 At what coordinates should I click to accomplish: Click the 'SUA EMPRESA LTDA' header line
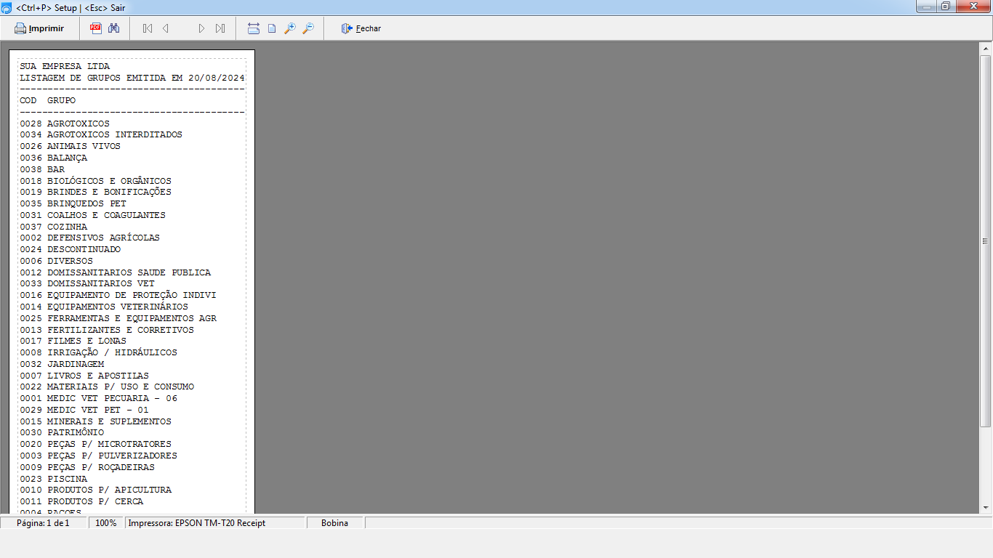(65, 66)
